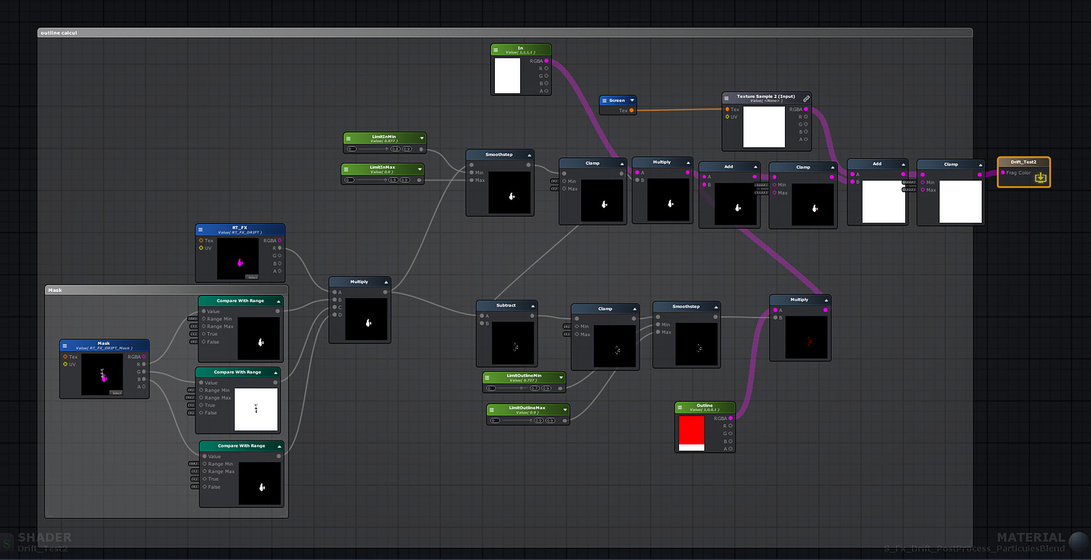Viewport: 1091px width, 560px height.
Task: Click the hamburger icon on the Mask texture node
Action: [x=65, y=346]
